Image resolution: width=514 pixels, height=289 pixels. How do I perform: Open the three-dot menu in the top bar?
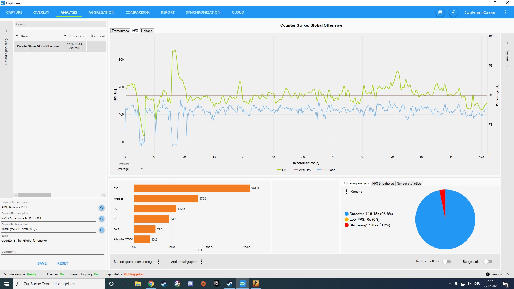505,13
